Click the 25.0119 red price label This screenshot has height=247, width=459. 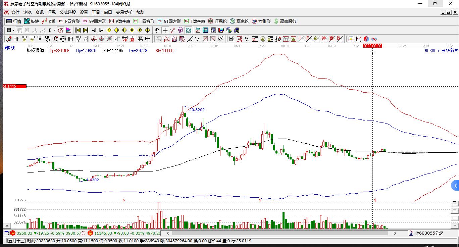pos(15,86)
